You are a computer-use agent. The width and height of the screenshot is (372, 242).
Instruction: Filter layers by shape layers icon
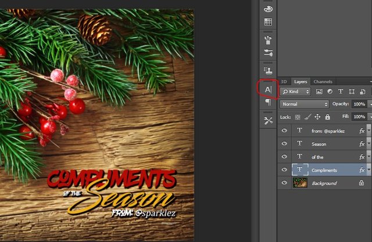(352, 91)
